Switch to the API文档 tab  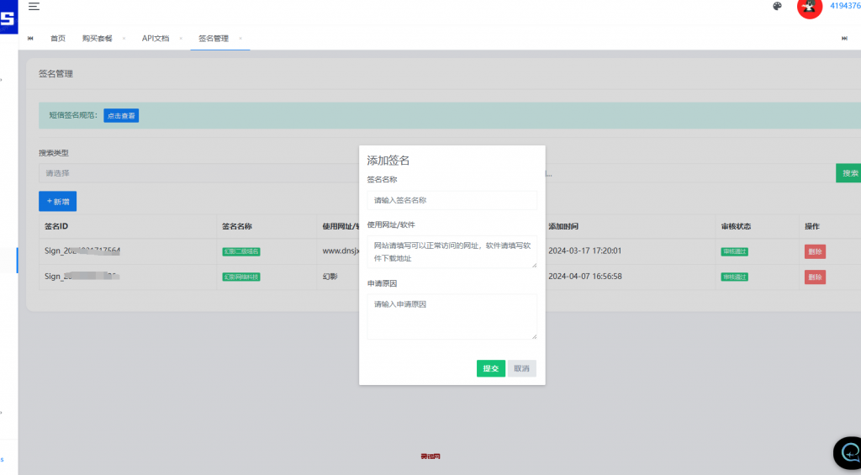(156, 39)
